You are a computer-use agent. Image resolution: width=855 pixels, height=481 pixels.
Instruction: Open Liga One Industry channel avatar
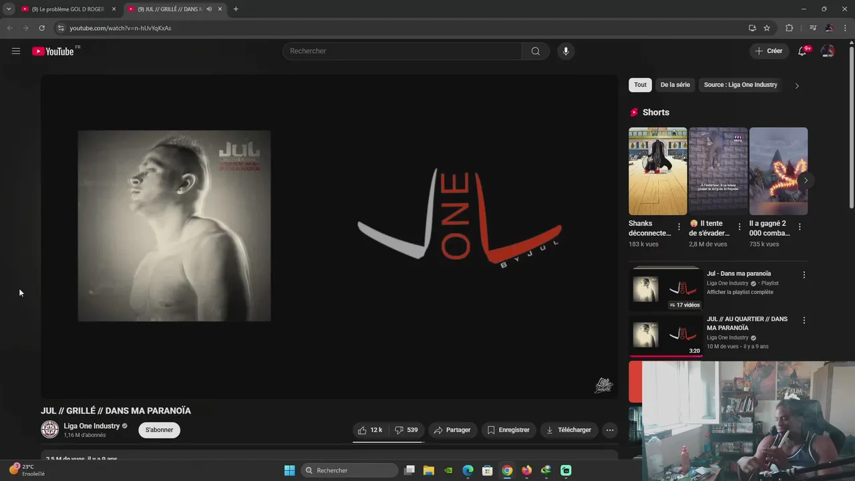pos(50,430)
